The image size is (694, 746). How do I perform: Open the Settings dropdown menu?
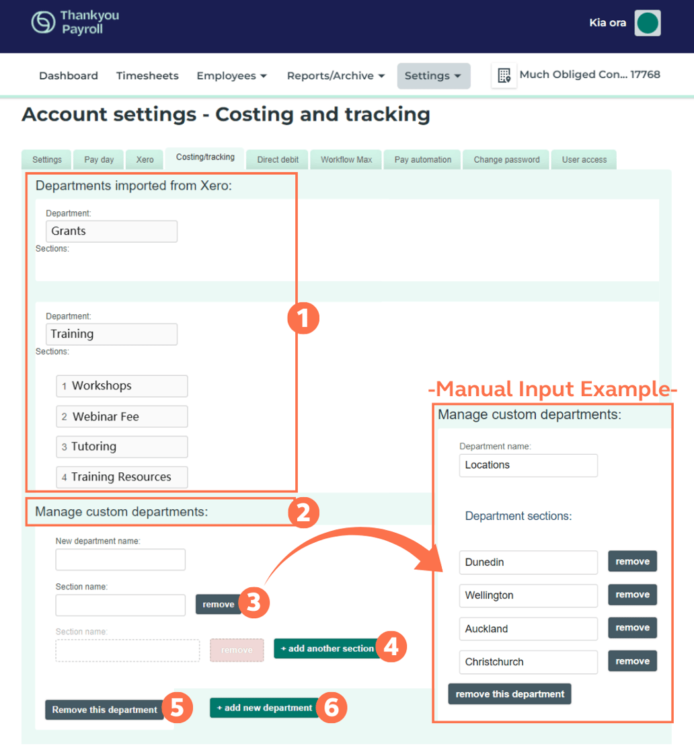tap(433, 75)
